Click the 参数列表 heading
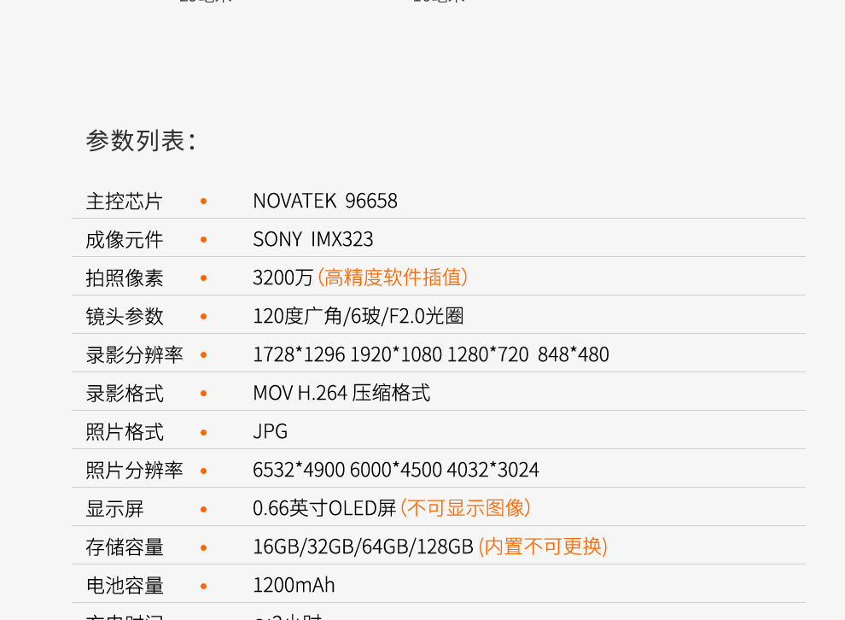The height and width of the screenshot is (620, 845). (141, 141)
